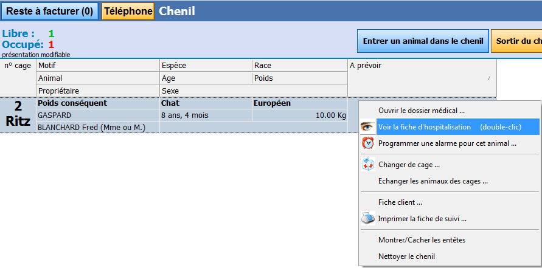Open 'Fiche client' from context menu

point(400,202)
